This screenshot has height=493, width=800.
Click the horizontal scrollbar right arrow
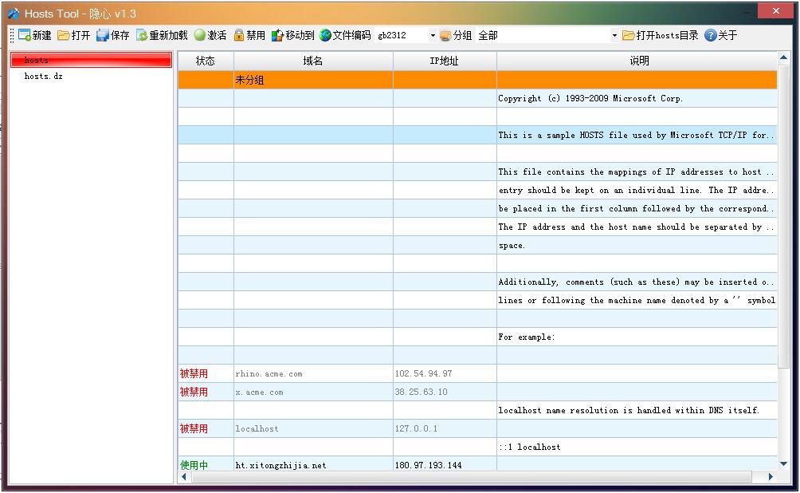click(x=771, y=476)
